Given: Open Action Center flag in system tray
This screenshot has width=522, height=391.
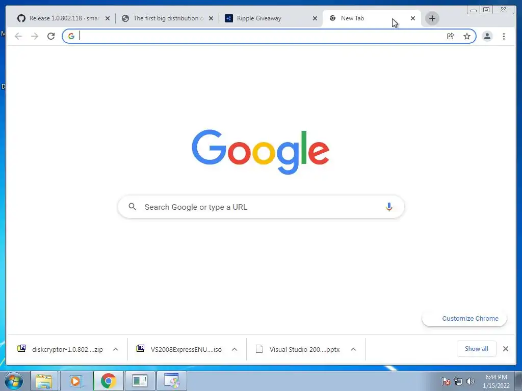Looking at the screenshot, I should click(446, 381).
